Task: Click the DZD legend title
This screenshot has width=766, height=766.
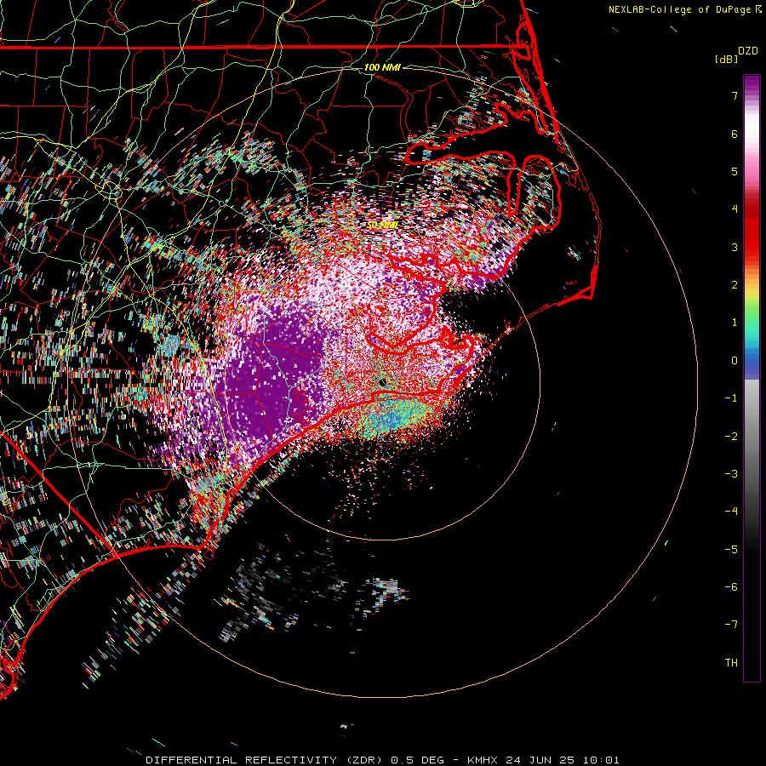Action: [748, 51]
